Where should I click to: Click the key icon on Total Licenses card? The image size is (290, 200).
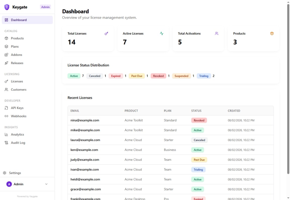pos(106,34)
